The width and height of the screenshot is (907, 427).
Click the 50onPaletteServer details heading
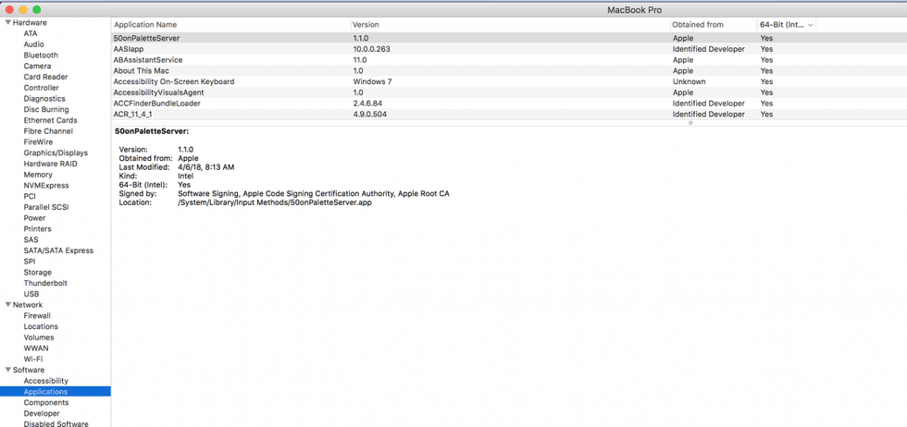[x=152, y=131]
